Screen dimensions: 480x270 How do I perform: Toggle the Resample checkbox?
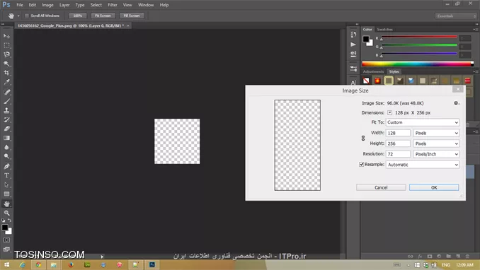point(361,165)
